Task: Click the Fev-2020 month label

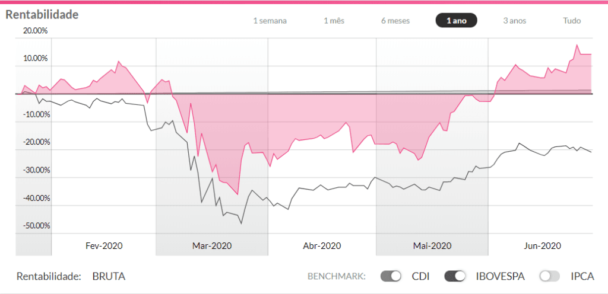Action: click(x=104, y=245)
